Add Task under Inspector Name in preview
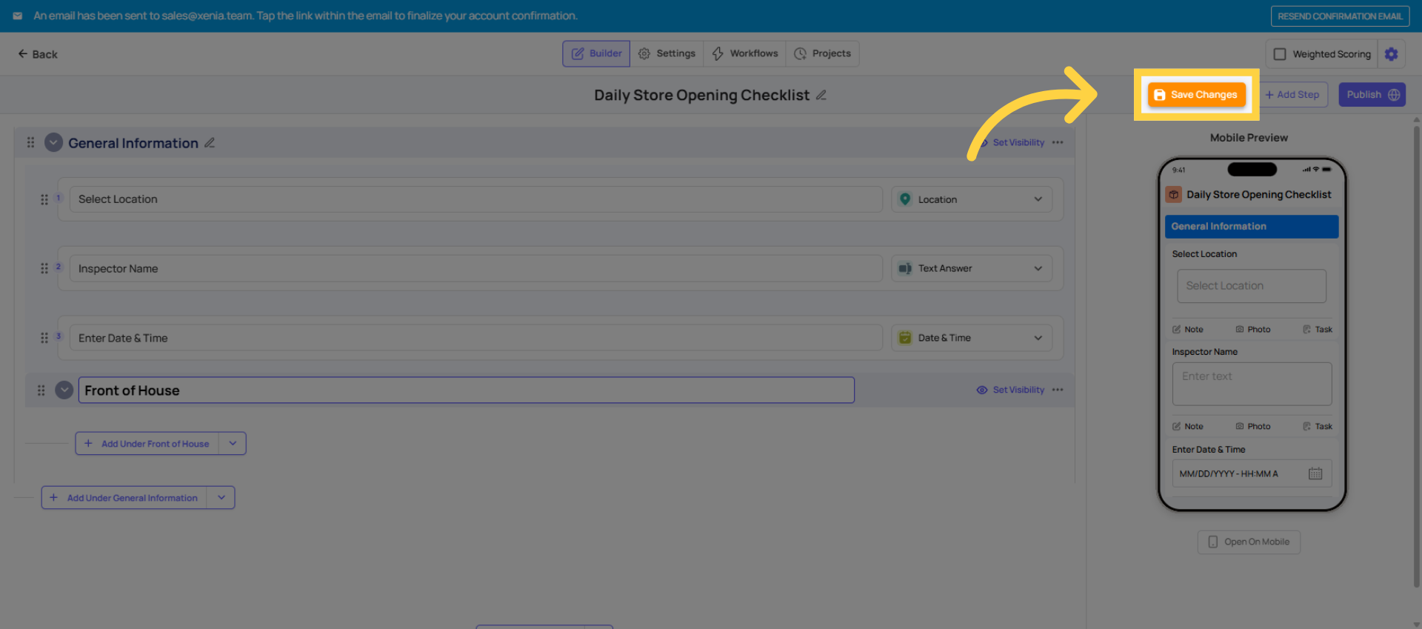The height and width of the screenshot is (629, 1422). pos(1318,427)
